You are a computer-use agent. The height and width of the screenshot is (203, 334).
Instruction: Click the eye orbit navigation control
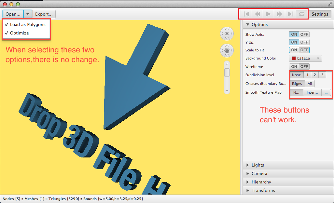point(227,34)
